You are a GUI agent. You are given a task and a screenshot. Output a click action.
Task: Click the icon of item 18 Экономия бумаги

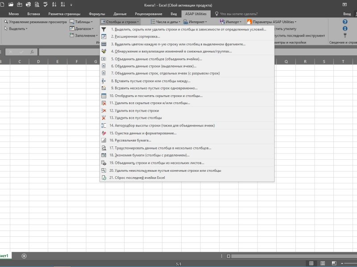click(104, 155)
